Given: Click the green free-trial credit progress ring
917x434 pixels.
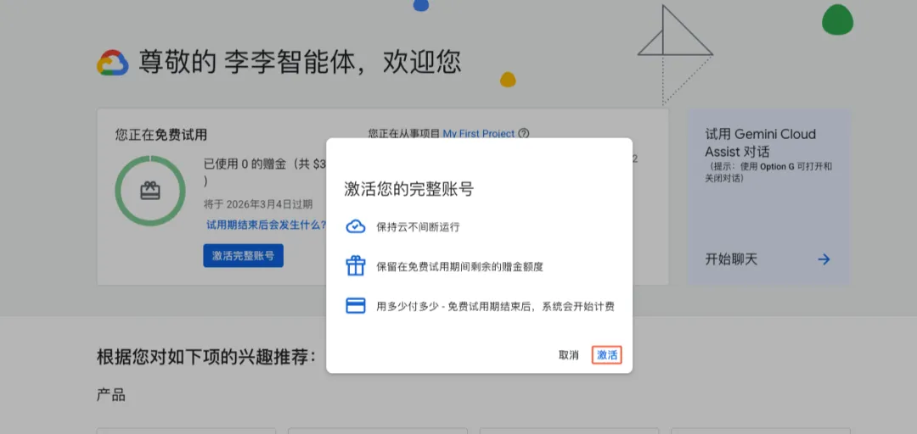Looking at the screenshot, I should pos(150,191).
